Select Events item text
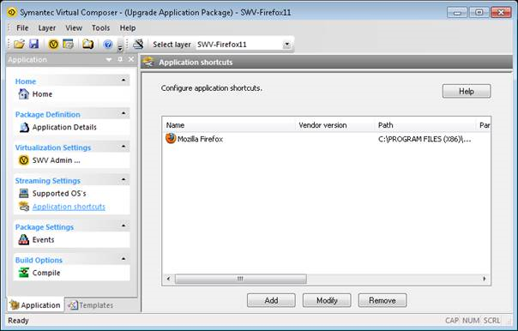The width and height of the screenshot is (518, 331). tap(43, 240)
